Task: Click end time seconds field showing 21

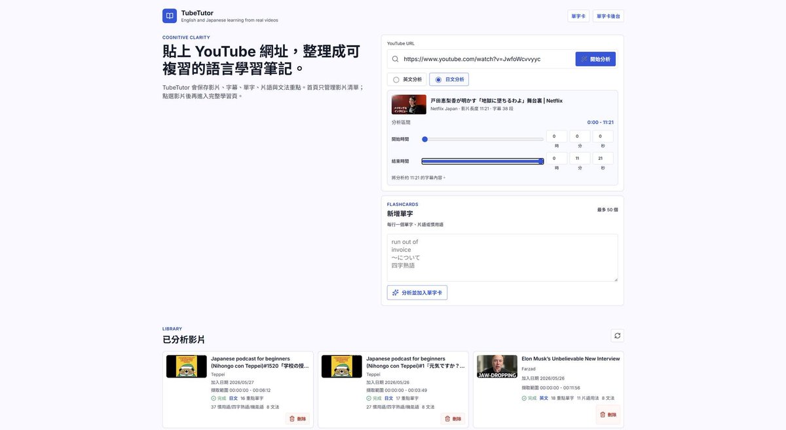Action: pyautogui.click(x=603, y=158)
